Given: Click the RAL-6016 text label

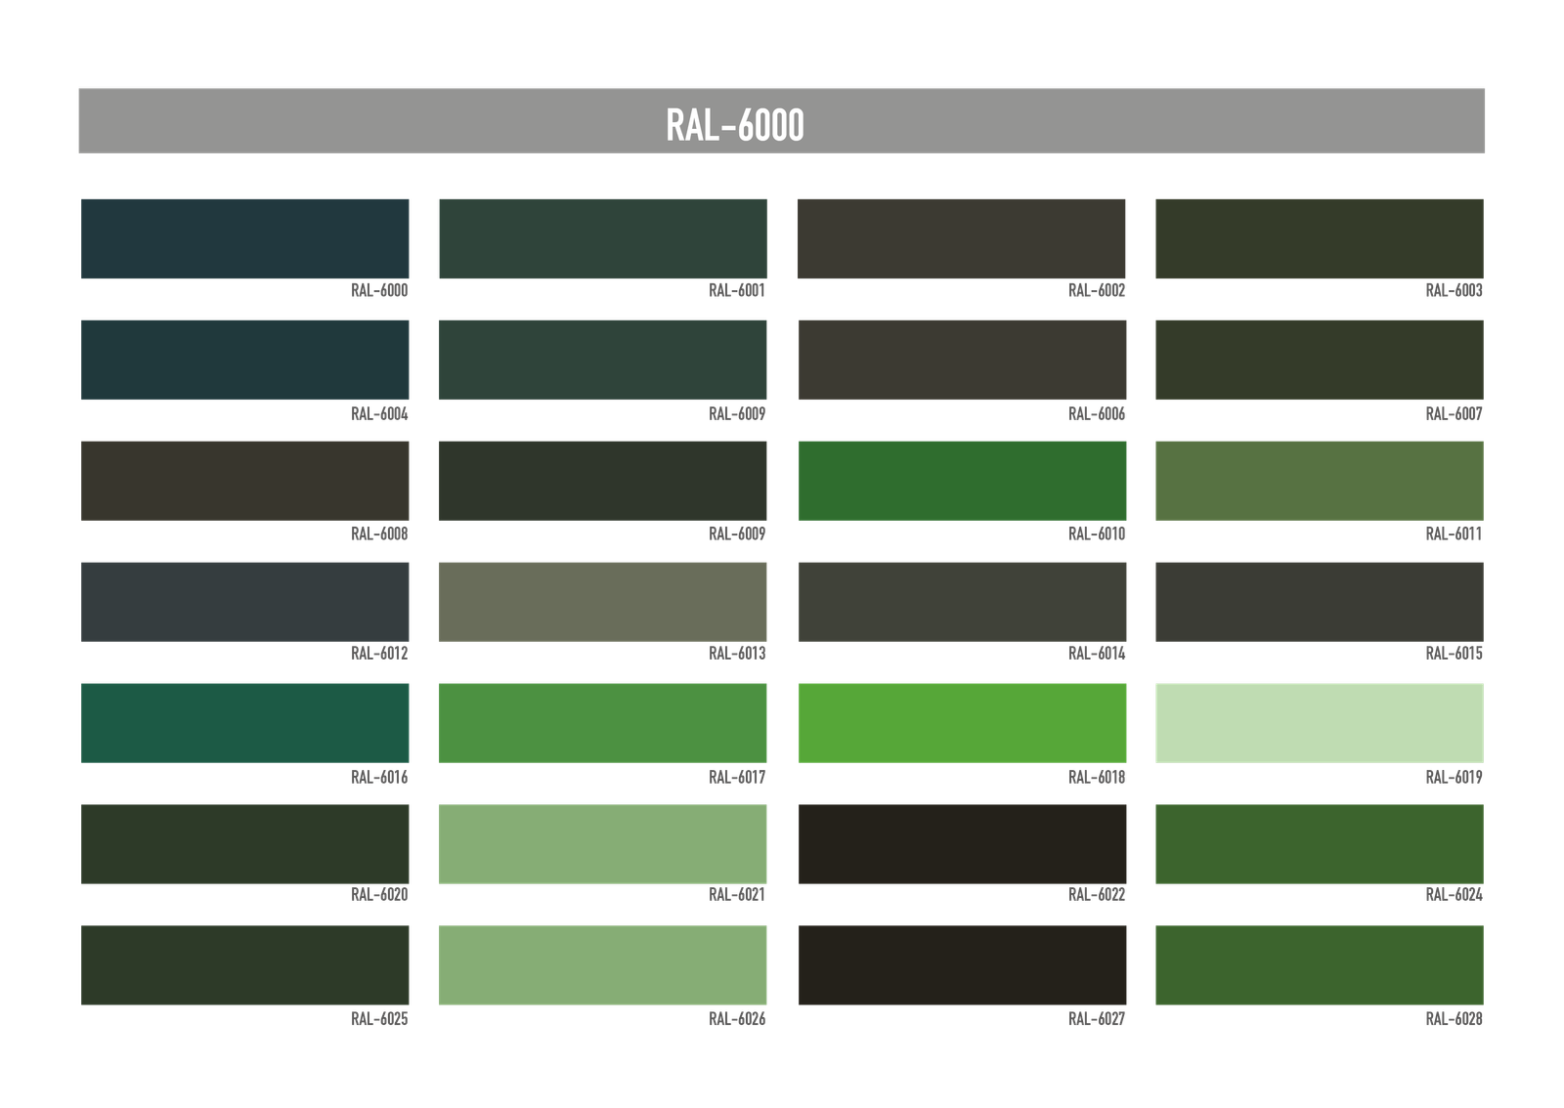Looking at the screenshot, I should pos(379,778).
